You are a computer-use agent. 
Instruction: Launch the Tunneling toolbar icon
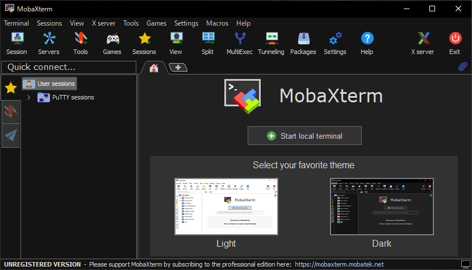(x=271, y=39)
